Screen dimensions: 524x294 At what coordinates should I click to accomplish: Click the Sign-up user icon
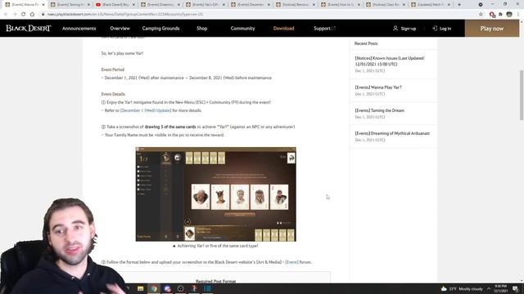pos(395,29)
